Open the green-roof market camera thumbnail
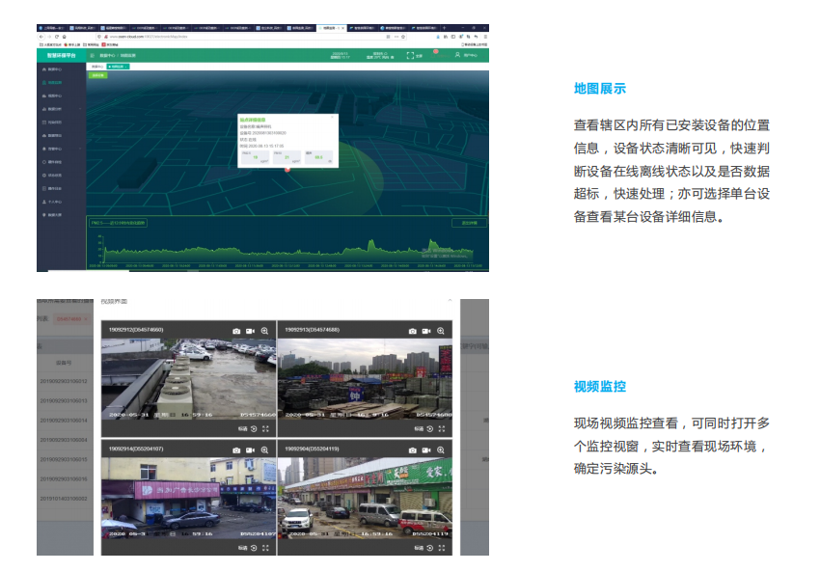 pos(365,499)
